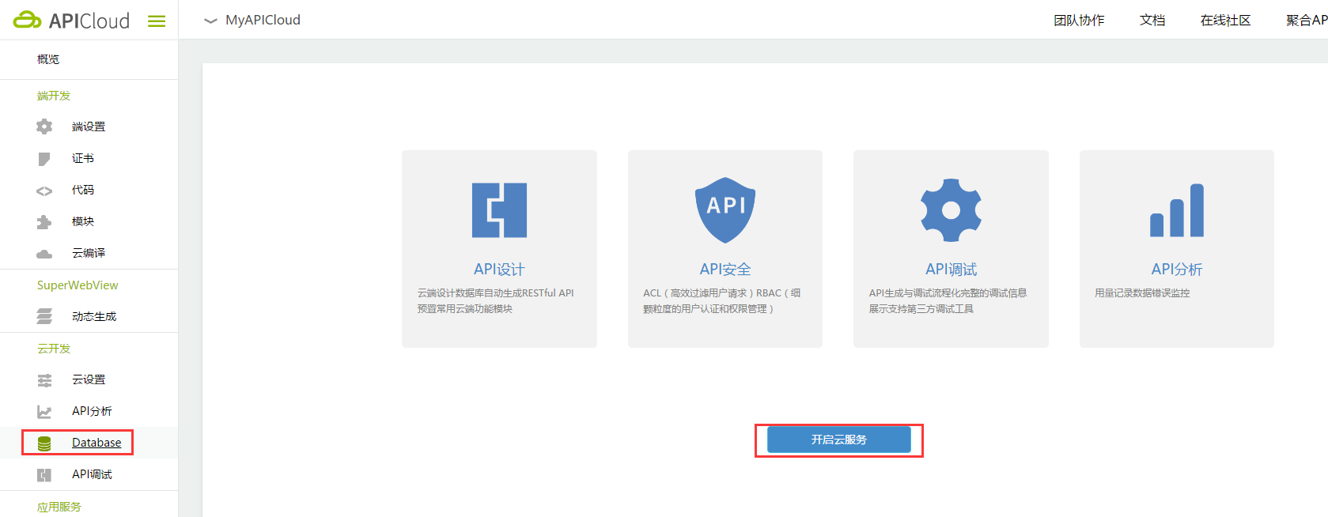The width and height of the screenshot is (1328, 517).
Task: Click the API分析 line chart sidebar icon
Action: click(44, 412)
